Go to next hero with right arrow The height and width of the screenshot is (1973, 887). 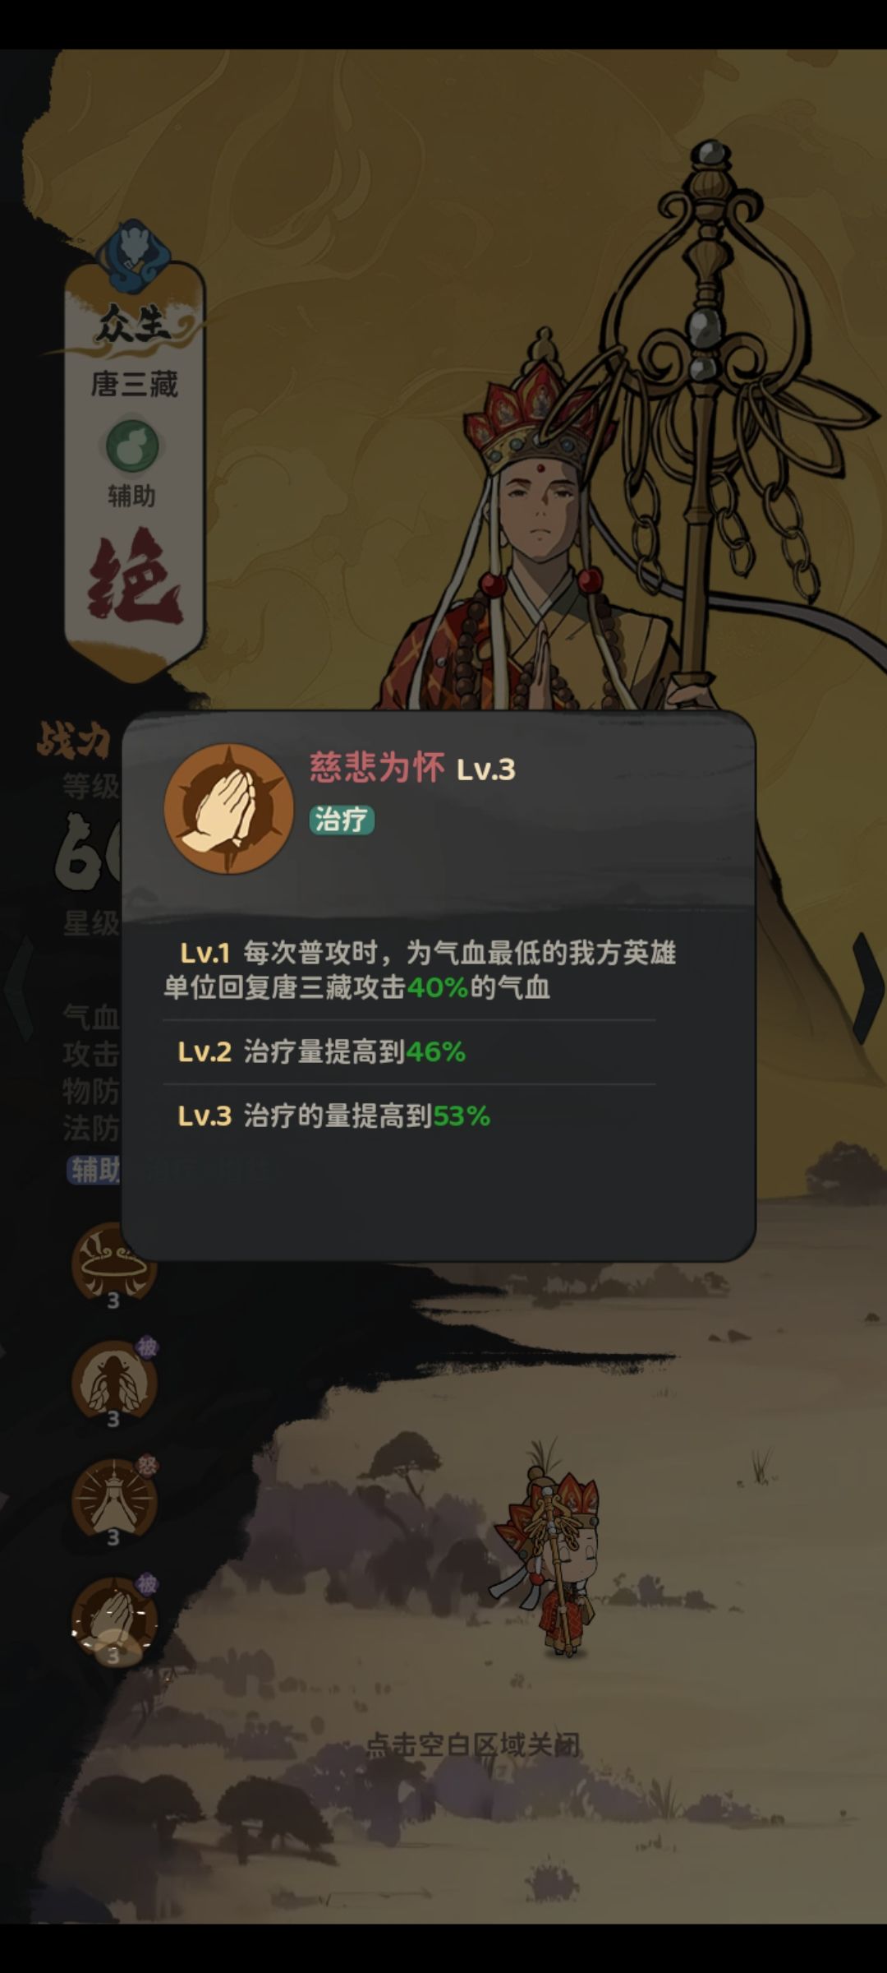pyautogui.click(x=867, y=987)
